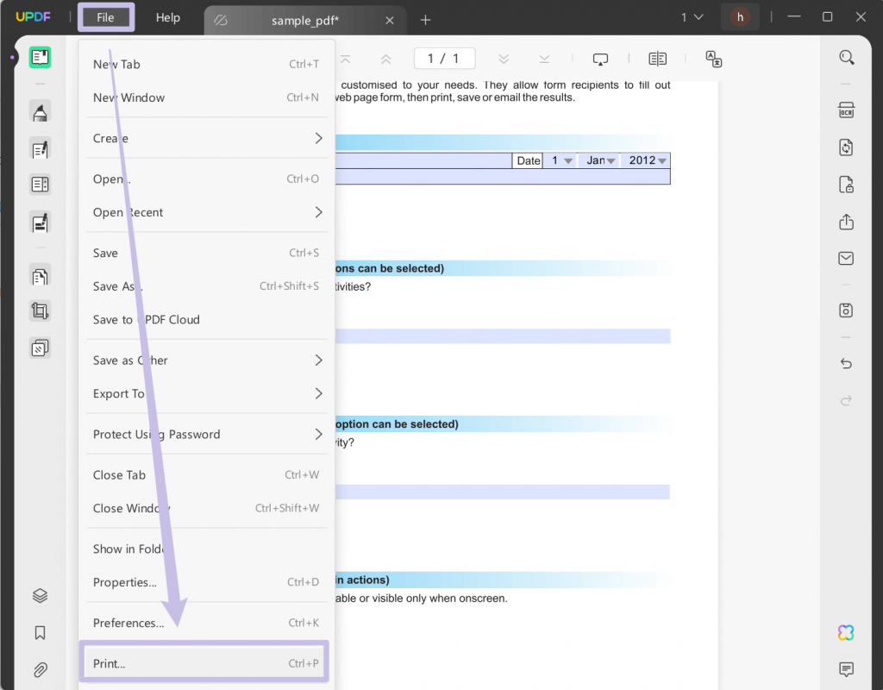The height and width of the screenshot is (690, 883).
Task: Click the page number field
Action: 444,58
